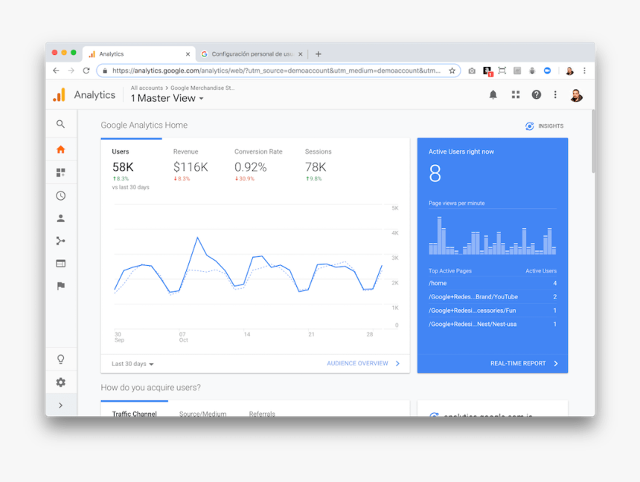Click the Analytics logo icon

tap(60, 95)
